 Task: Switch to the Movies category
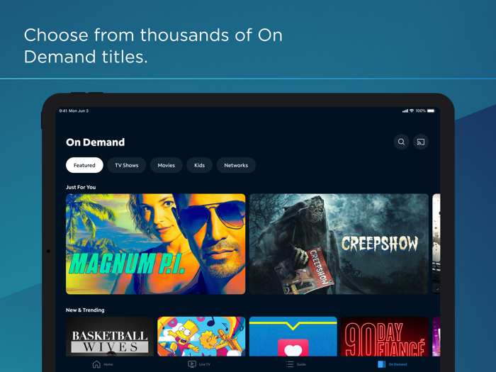pos(167,165)
